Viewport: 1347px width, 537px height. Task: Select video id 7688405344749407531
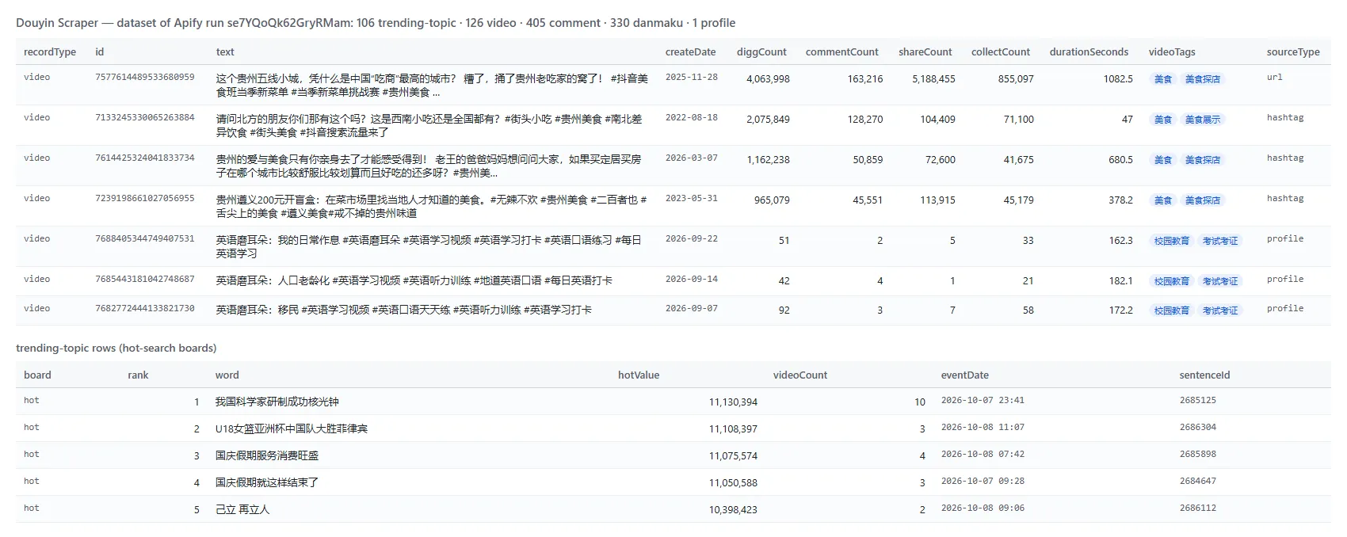click(x=144, y=239)
